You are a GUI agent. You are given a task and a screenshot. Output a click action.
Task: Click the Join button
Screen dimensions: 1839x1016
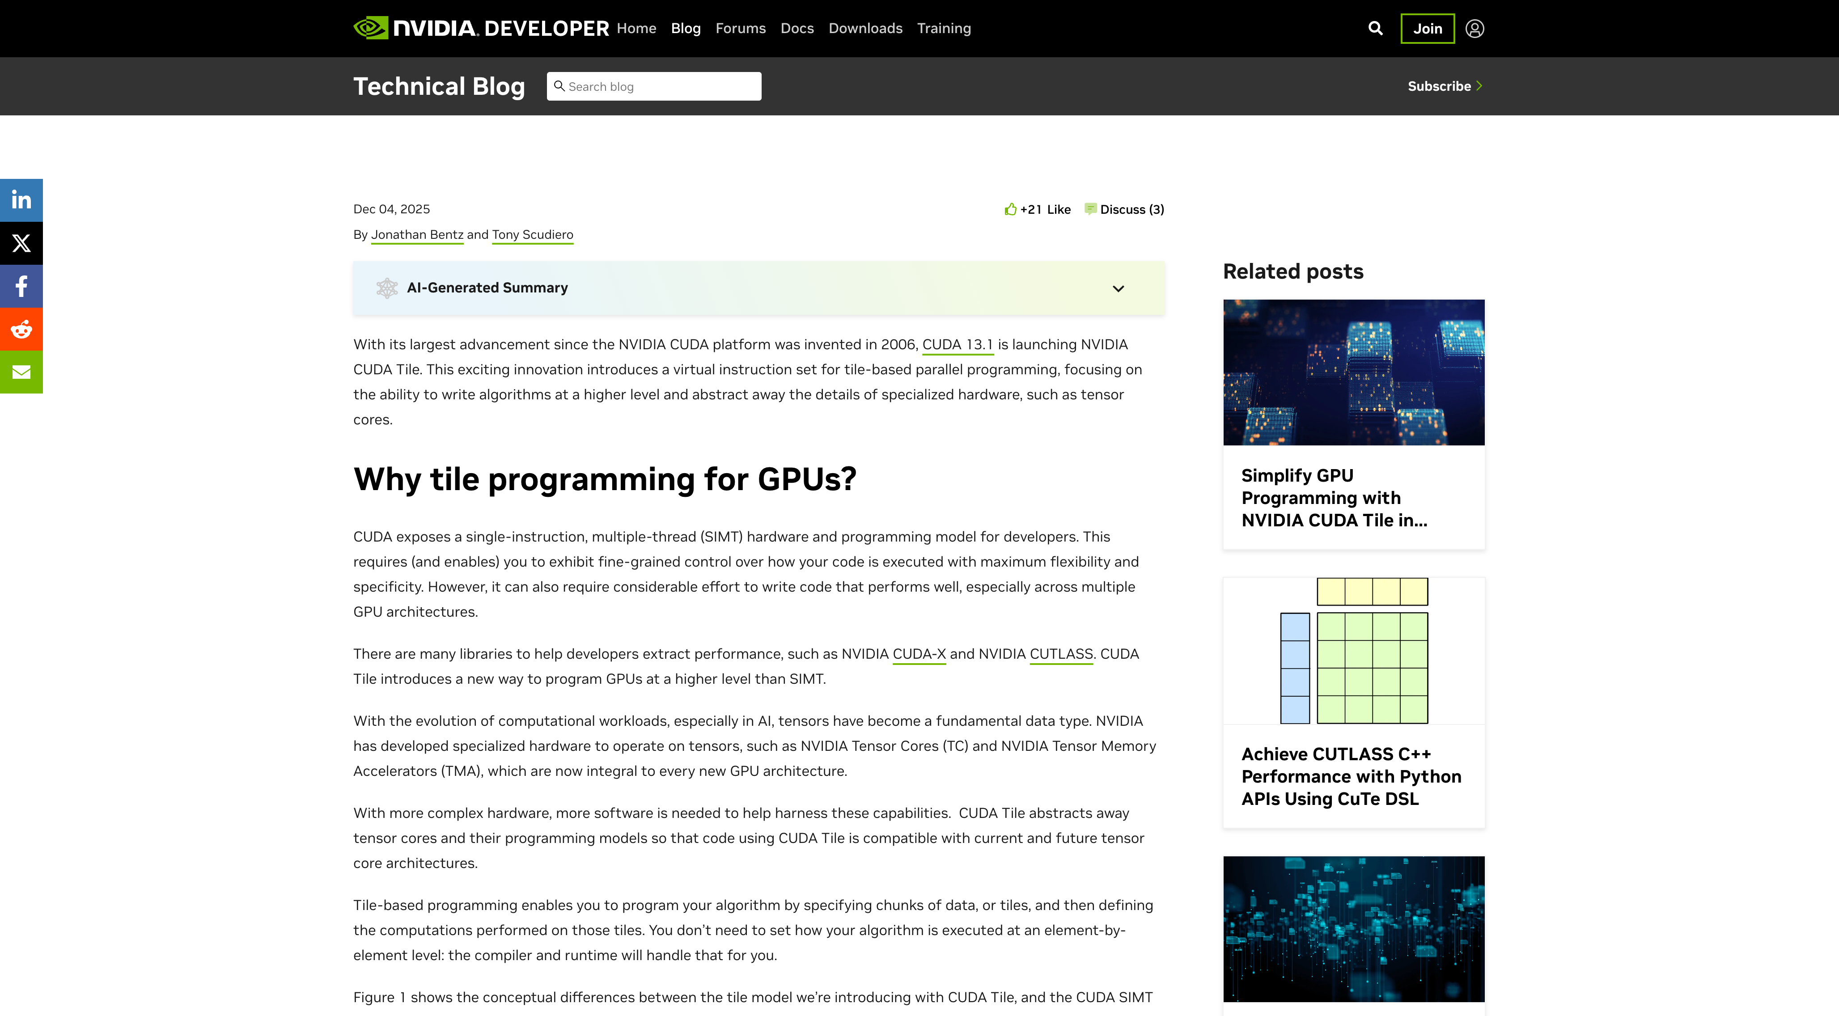1427,29
